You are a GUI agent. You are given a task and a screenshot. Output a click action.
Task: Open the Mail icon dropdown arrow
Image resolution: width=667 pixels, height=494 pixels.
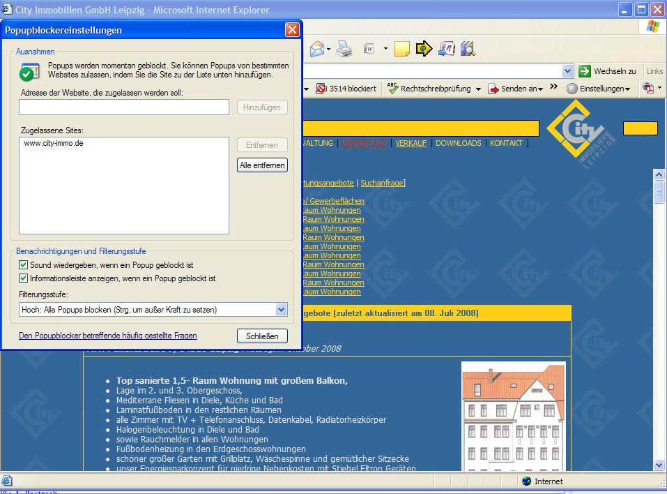click(x=328, y=50)
